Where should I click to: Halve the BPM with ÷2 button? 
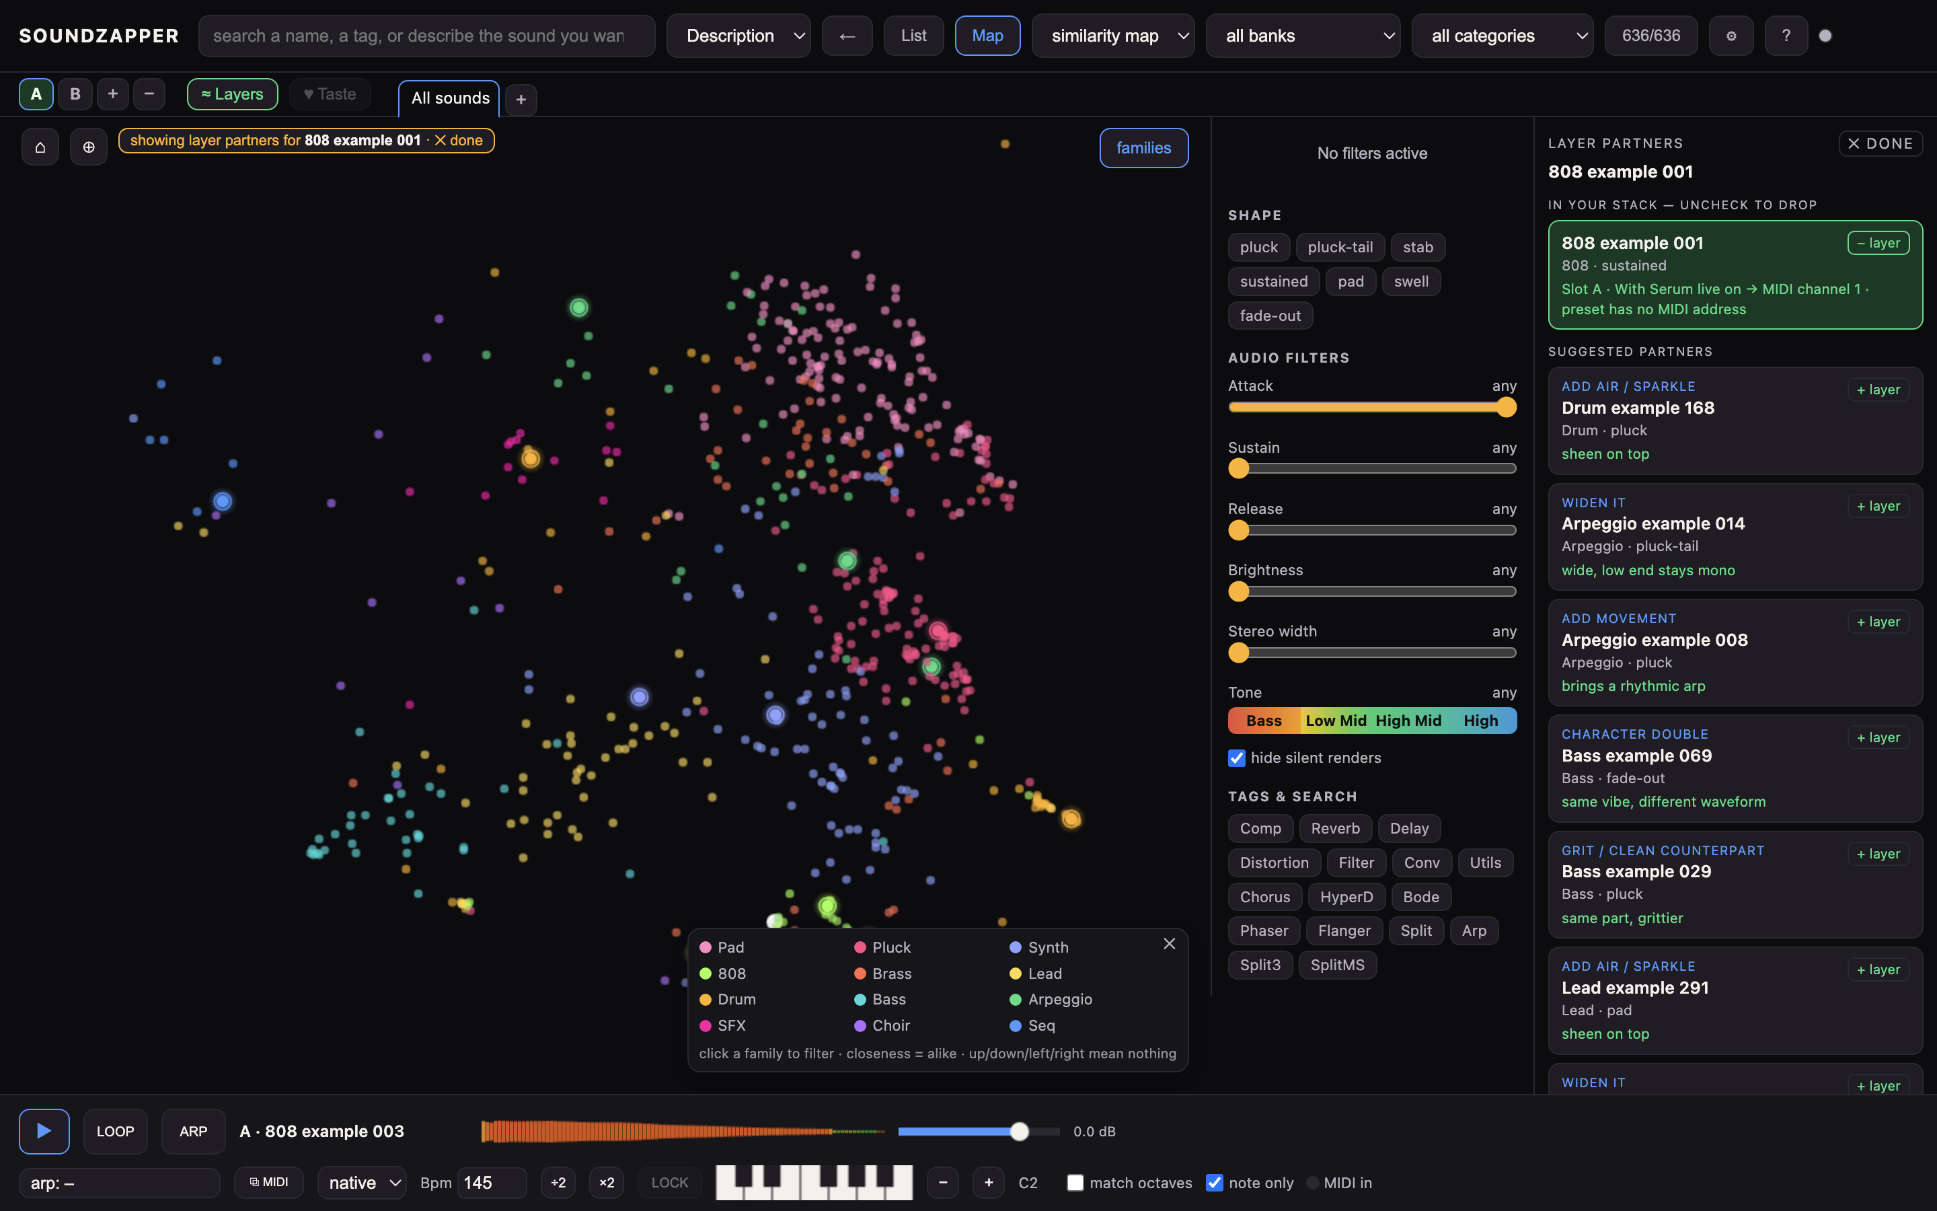(x=558, y=1182)
